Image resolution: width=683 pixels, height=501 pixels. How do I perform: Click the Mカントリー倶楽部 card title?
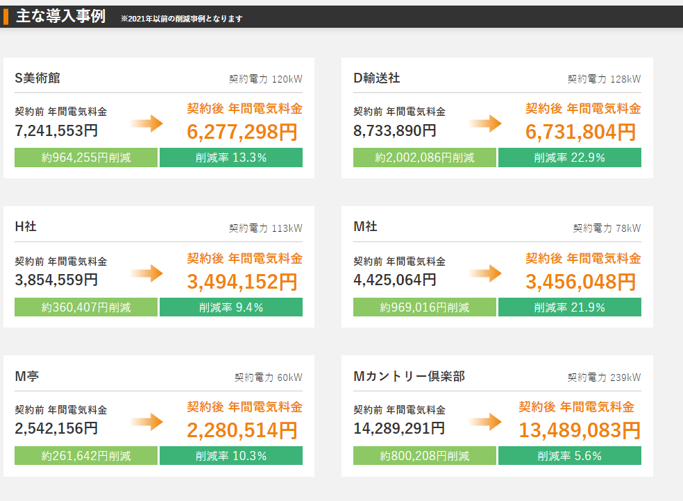(409, 376)
